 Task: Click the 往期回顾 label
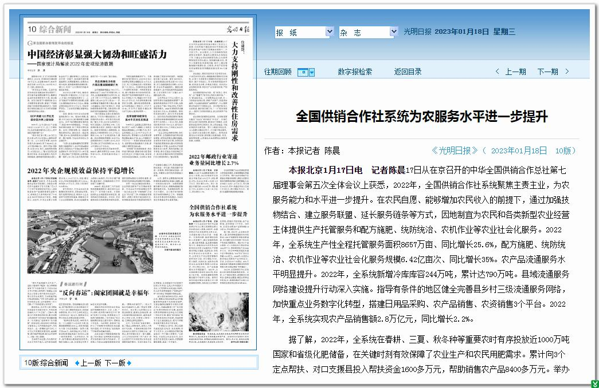pyautogui.click(x=277, y=72)
